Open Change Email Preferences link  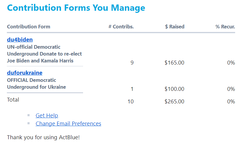point(68,123)
